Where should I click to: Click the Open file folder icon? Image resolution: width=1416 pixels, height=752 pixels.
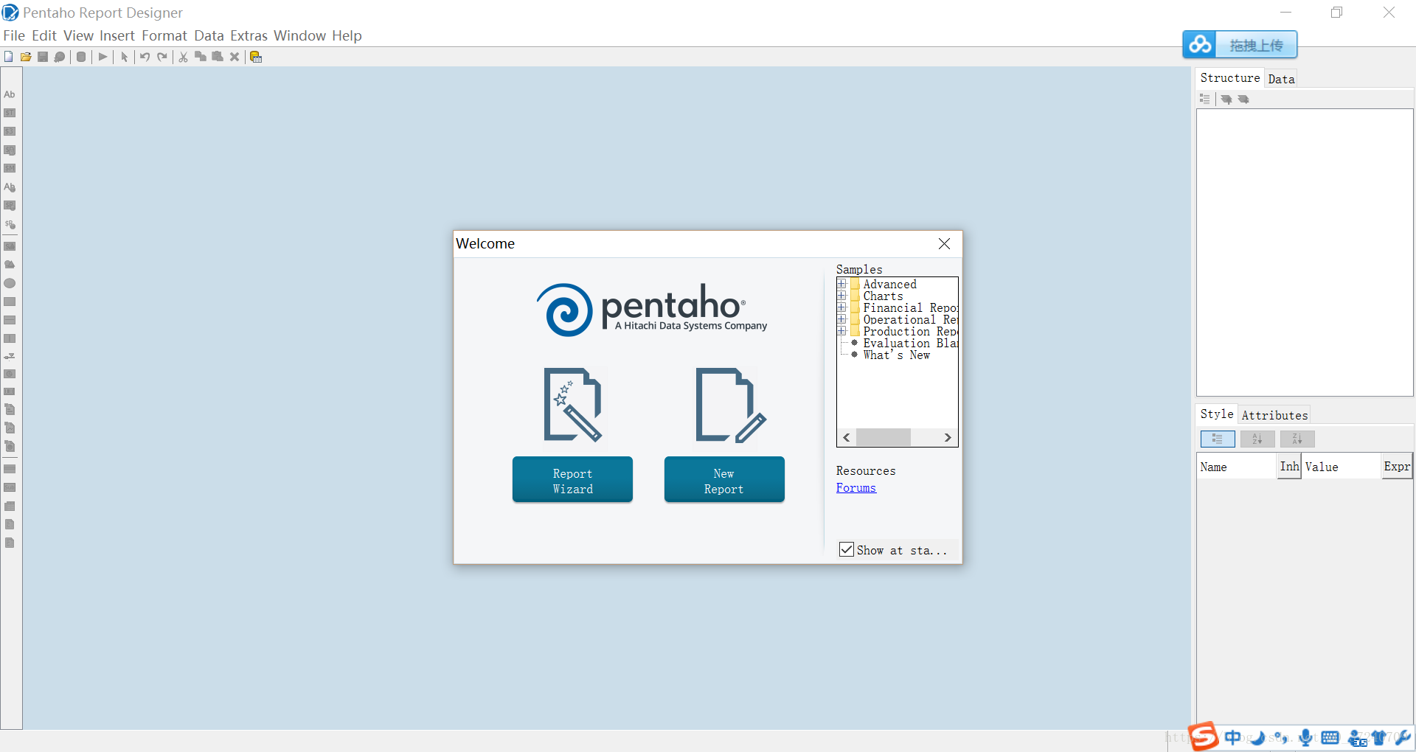(26, 57)
